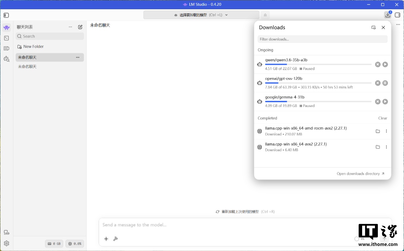404x251 pixels.
Task: Cancel the gemma-4-31b download
Action: [378, 101]
